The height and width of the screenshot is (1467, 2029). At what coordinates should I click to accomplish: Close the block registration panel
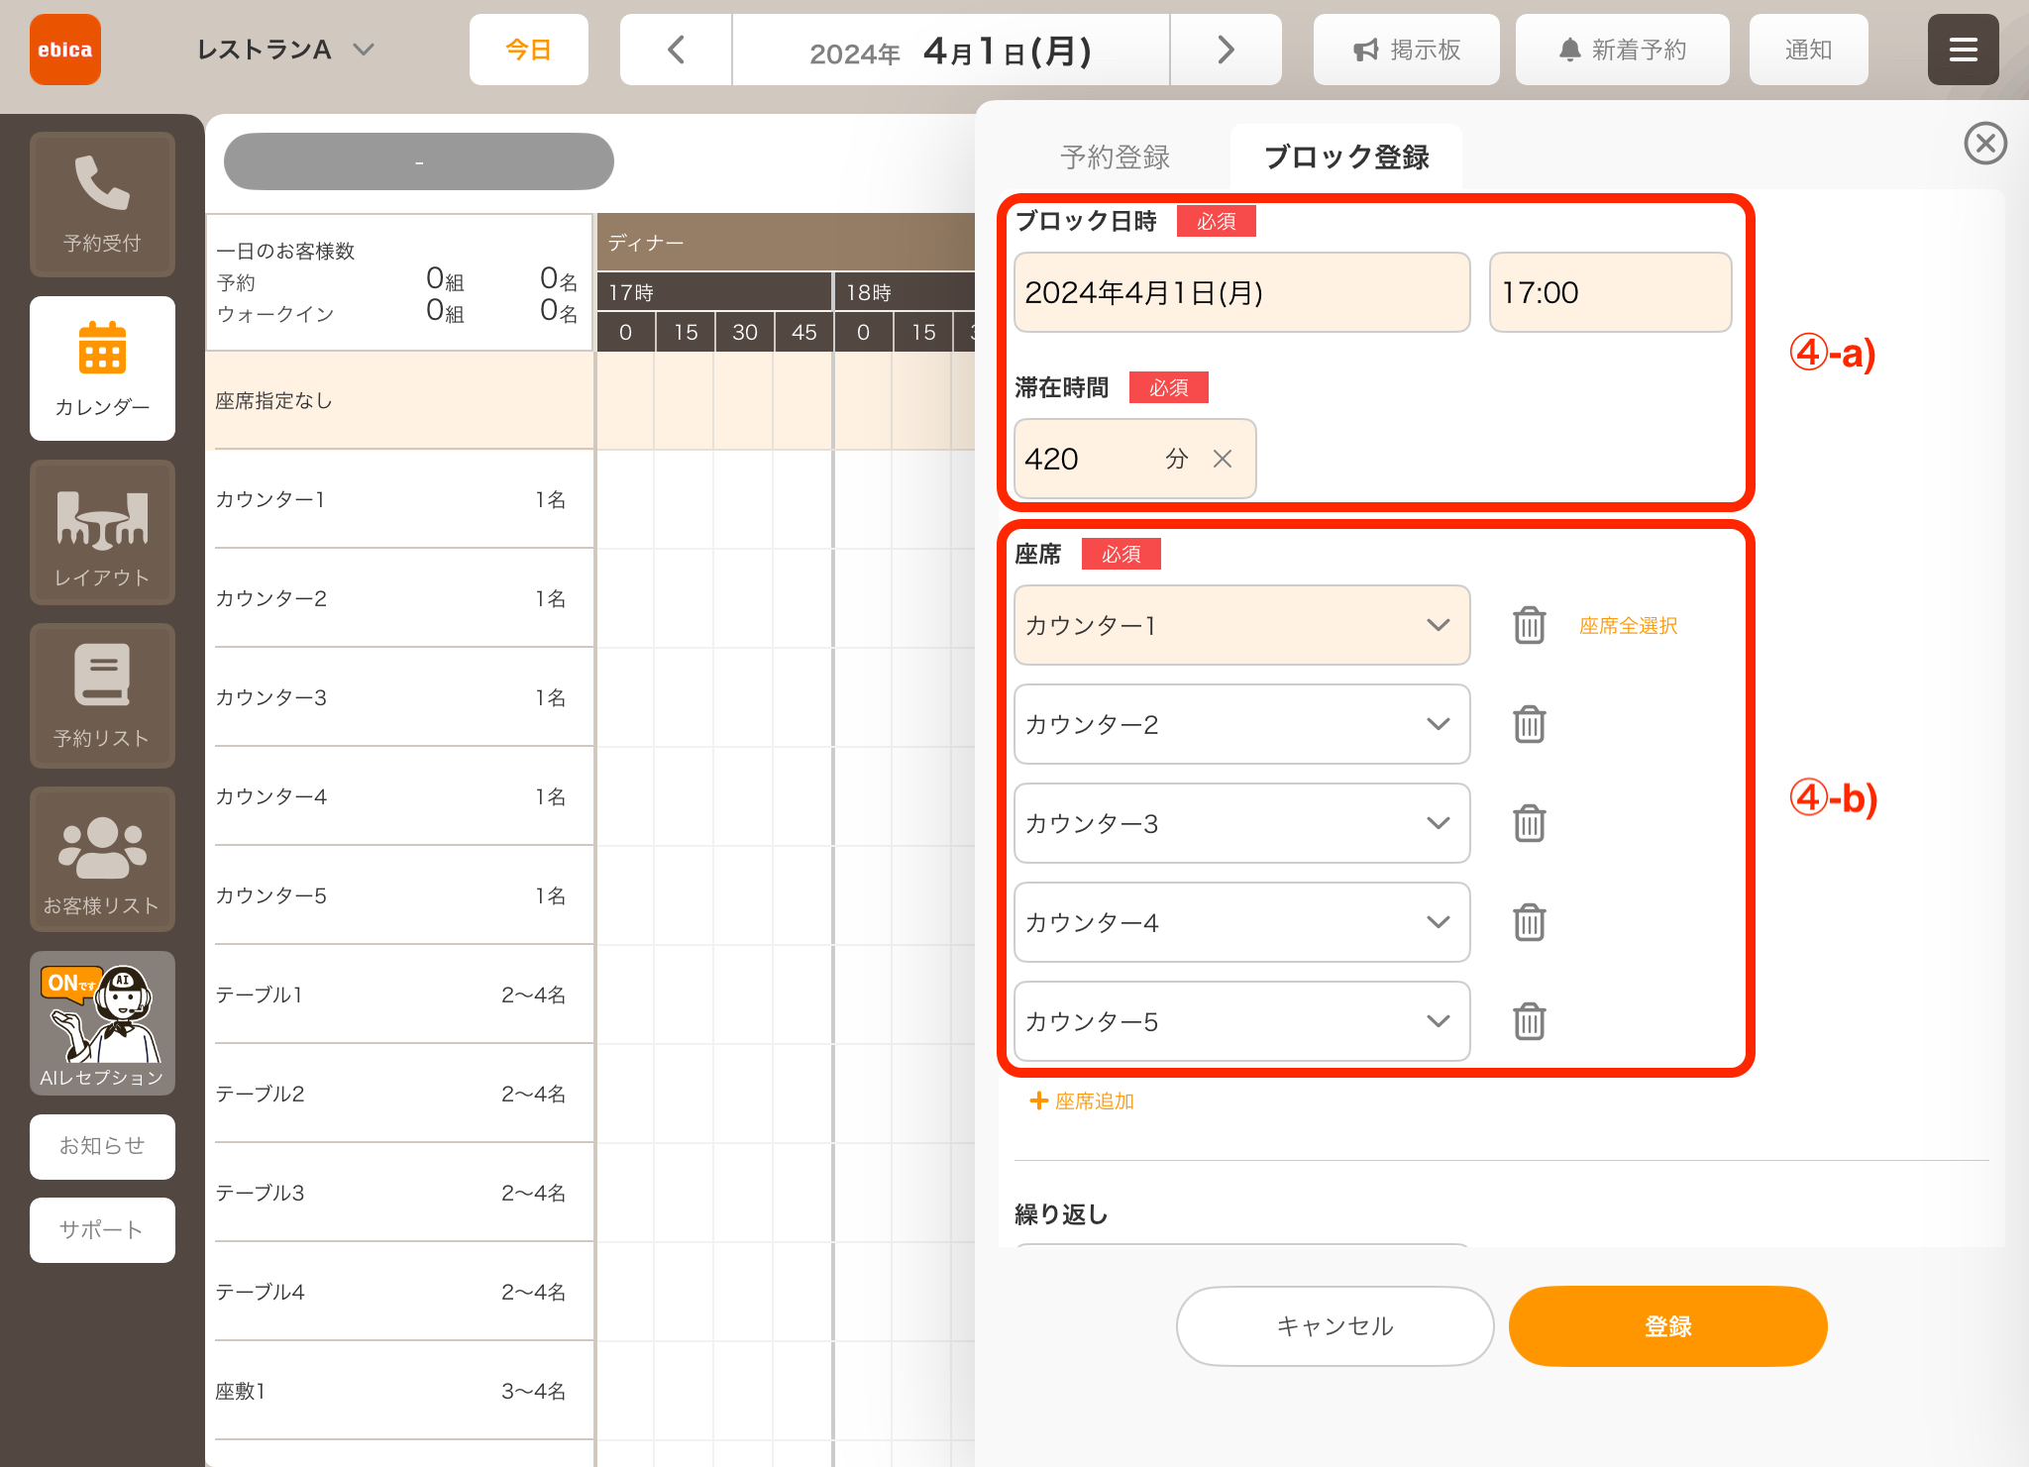click(x=1985, y=144)
